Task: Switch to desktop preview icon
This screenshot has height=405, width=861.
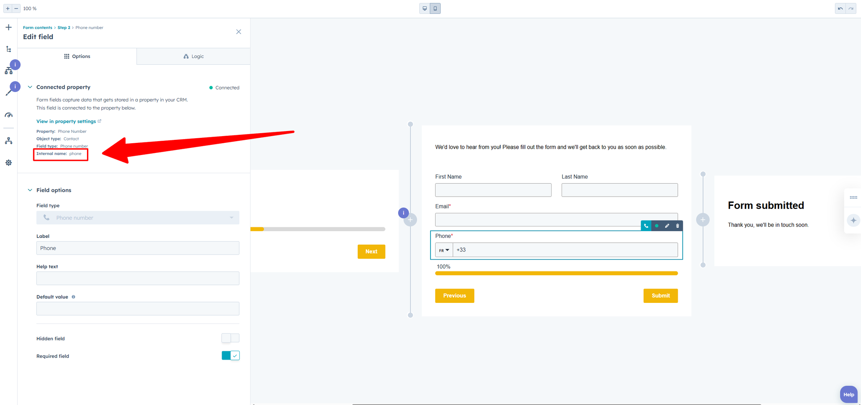Action: click(425, 8)
